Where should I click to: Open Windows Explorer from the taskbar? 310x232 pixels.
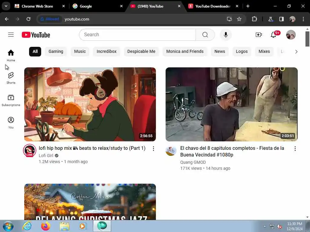tap(64, 226)
